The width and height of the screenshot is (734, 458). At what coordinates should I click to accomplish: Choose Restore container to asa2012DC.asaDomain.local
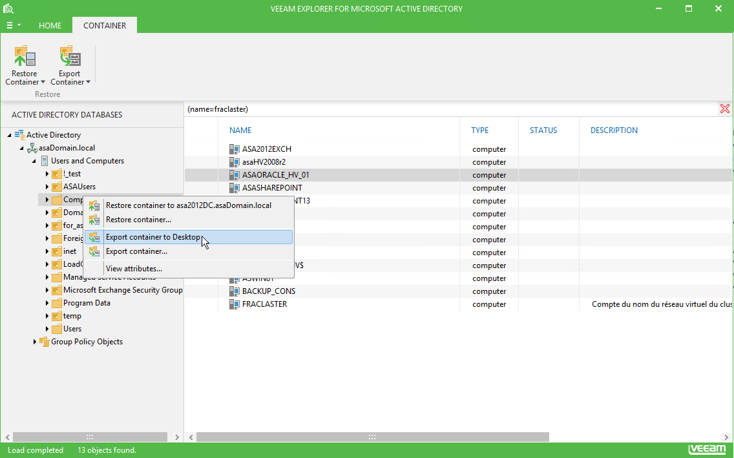(x=189, y=205)
